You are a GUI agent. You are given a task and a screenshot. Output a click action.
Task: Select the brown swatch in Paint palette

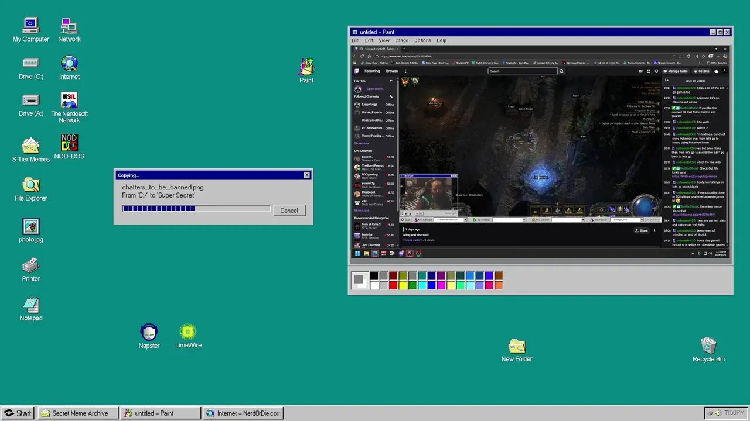pyautogui.click(x=499, y=276)
